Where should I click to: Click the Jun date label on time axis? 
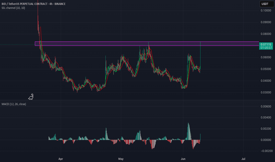pyautogui.click(x=183, y=159)
